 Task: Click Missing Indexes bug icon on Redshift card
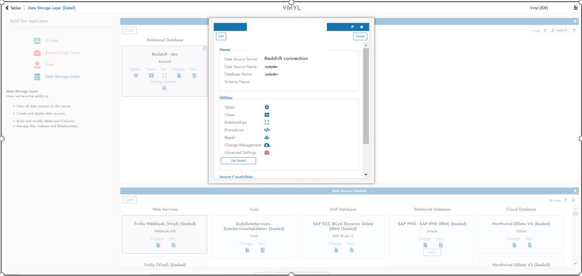[x=164, y=88]
